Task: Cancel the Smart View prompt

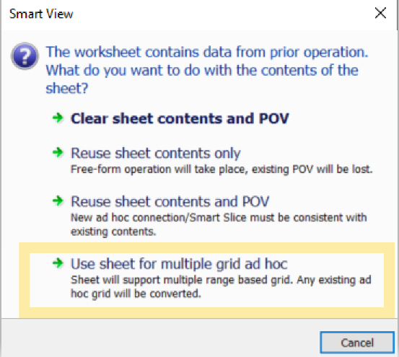Action: 357,343
